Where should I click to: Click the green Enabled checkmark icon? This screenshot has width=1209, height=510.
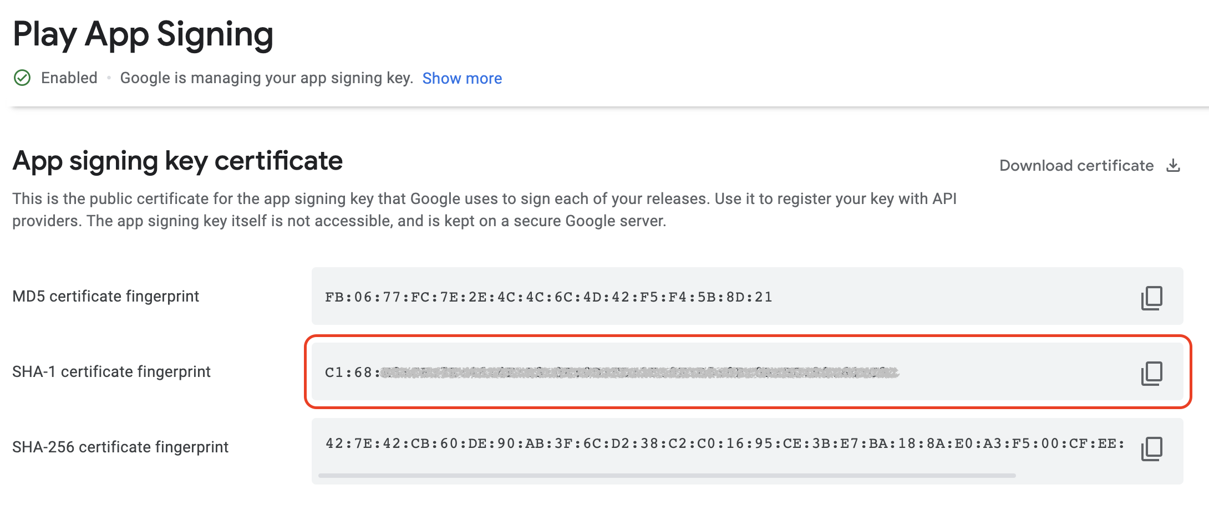(22, 78)
